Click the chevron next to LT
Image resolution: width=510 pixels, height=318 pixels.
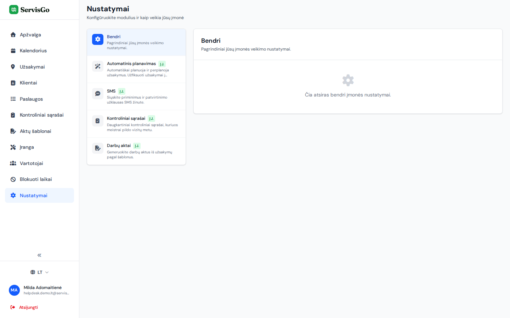point(47,272)
